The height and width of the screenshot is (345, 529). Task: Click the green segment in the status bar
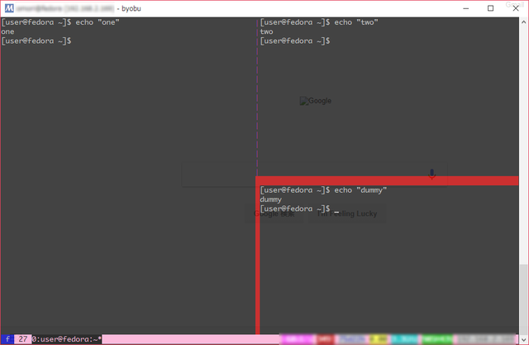(x=437, y=339)
